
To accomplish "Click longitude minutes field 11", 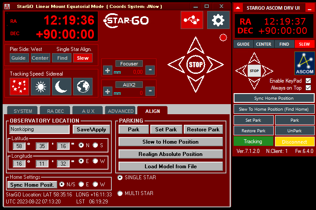I will point(42,163).
